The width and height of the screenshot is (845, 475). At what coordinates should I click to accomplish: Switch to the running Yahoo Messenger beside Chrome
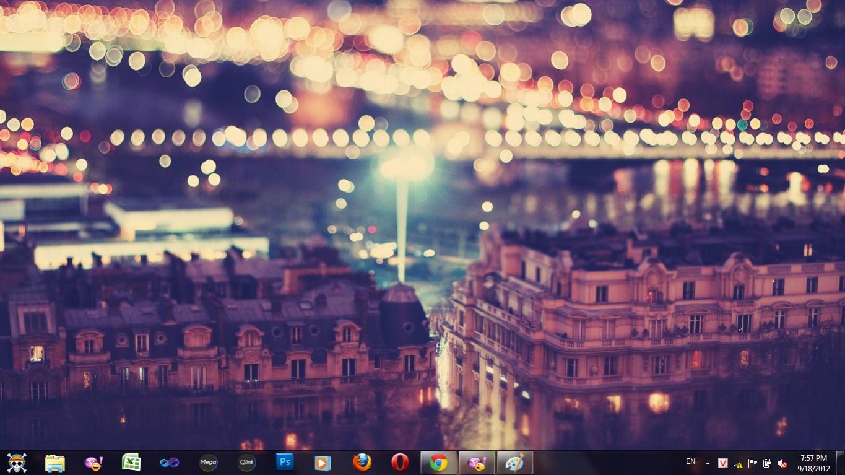tap(477, 463)
